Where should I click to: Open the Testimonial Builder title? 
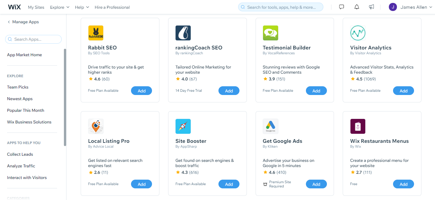287,48
